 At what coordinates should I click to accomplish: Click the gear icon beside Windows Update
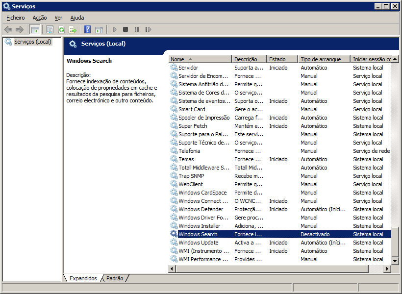coord(174,243)
